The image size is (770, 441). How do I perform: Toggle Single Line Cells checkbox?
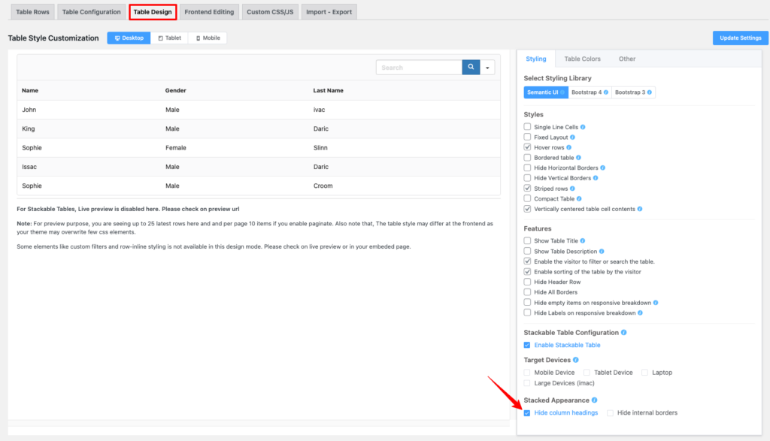(527, 127)
